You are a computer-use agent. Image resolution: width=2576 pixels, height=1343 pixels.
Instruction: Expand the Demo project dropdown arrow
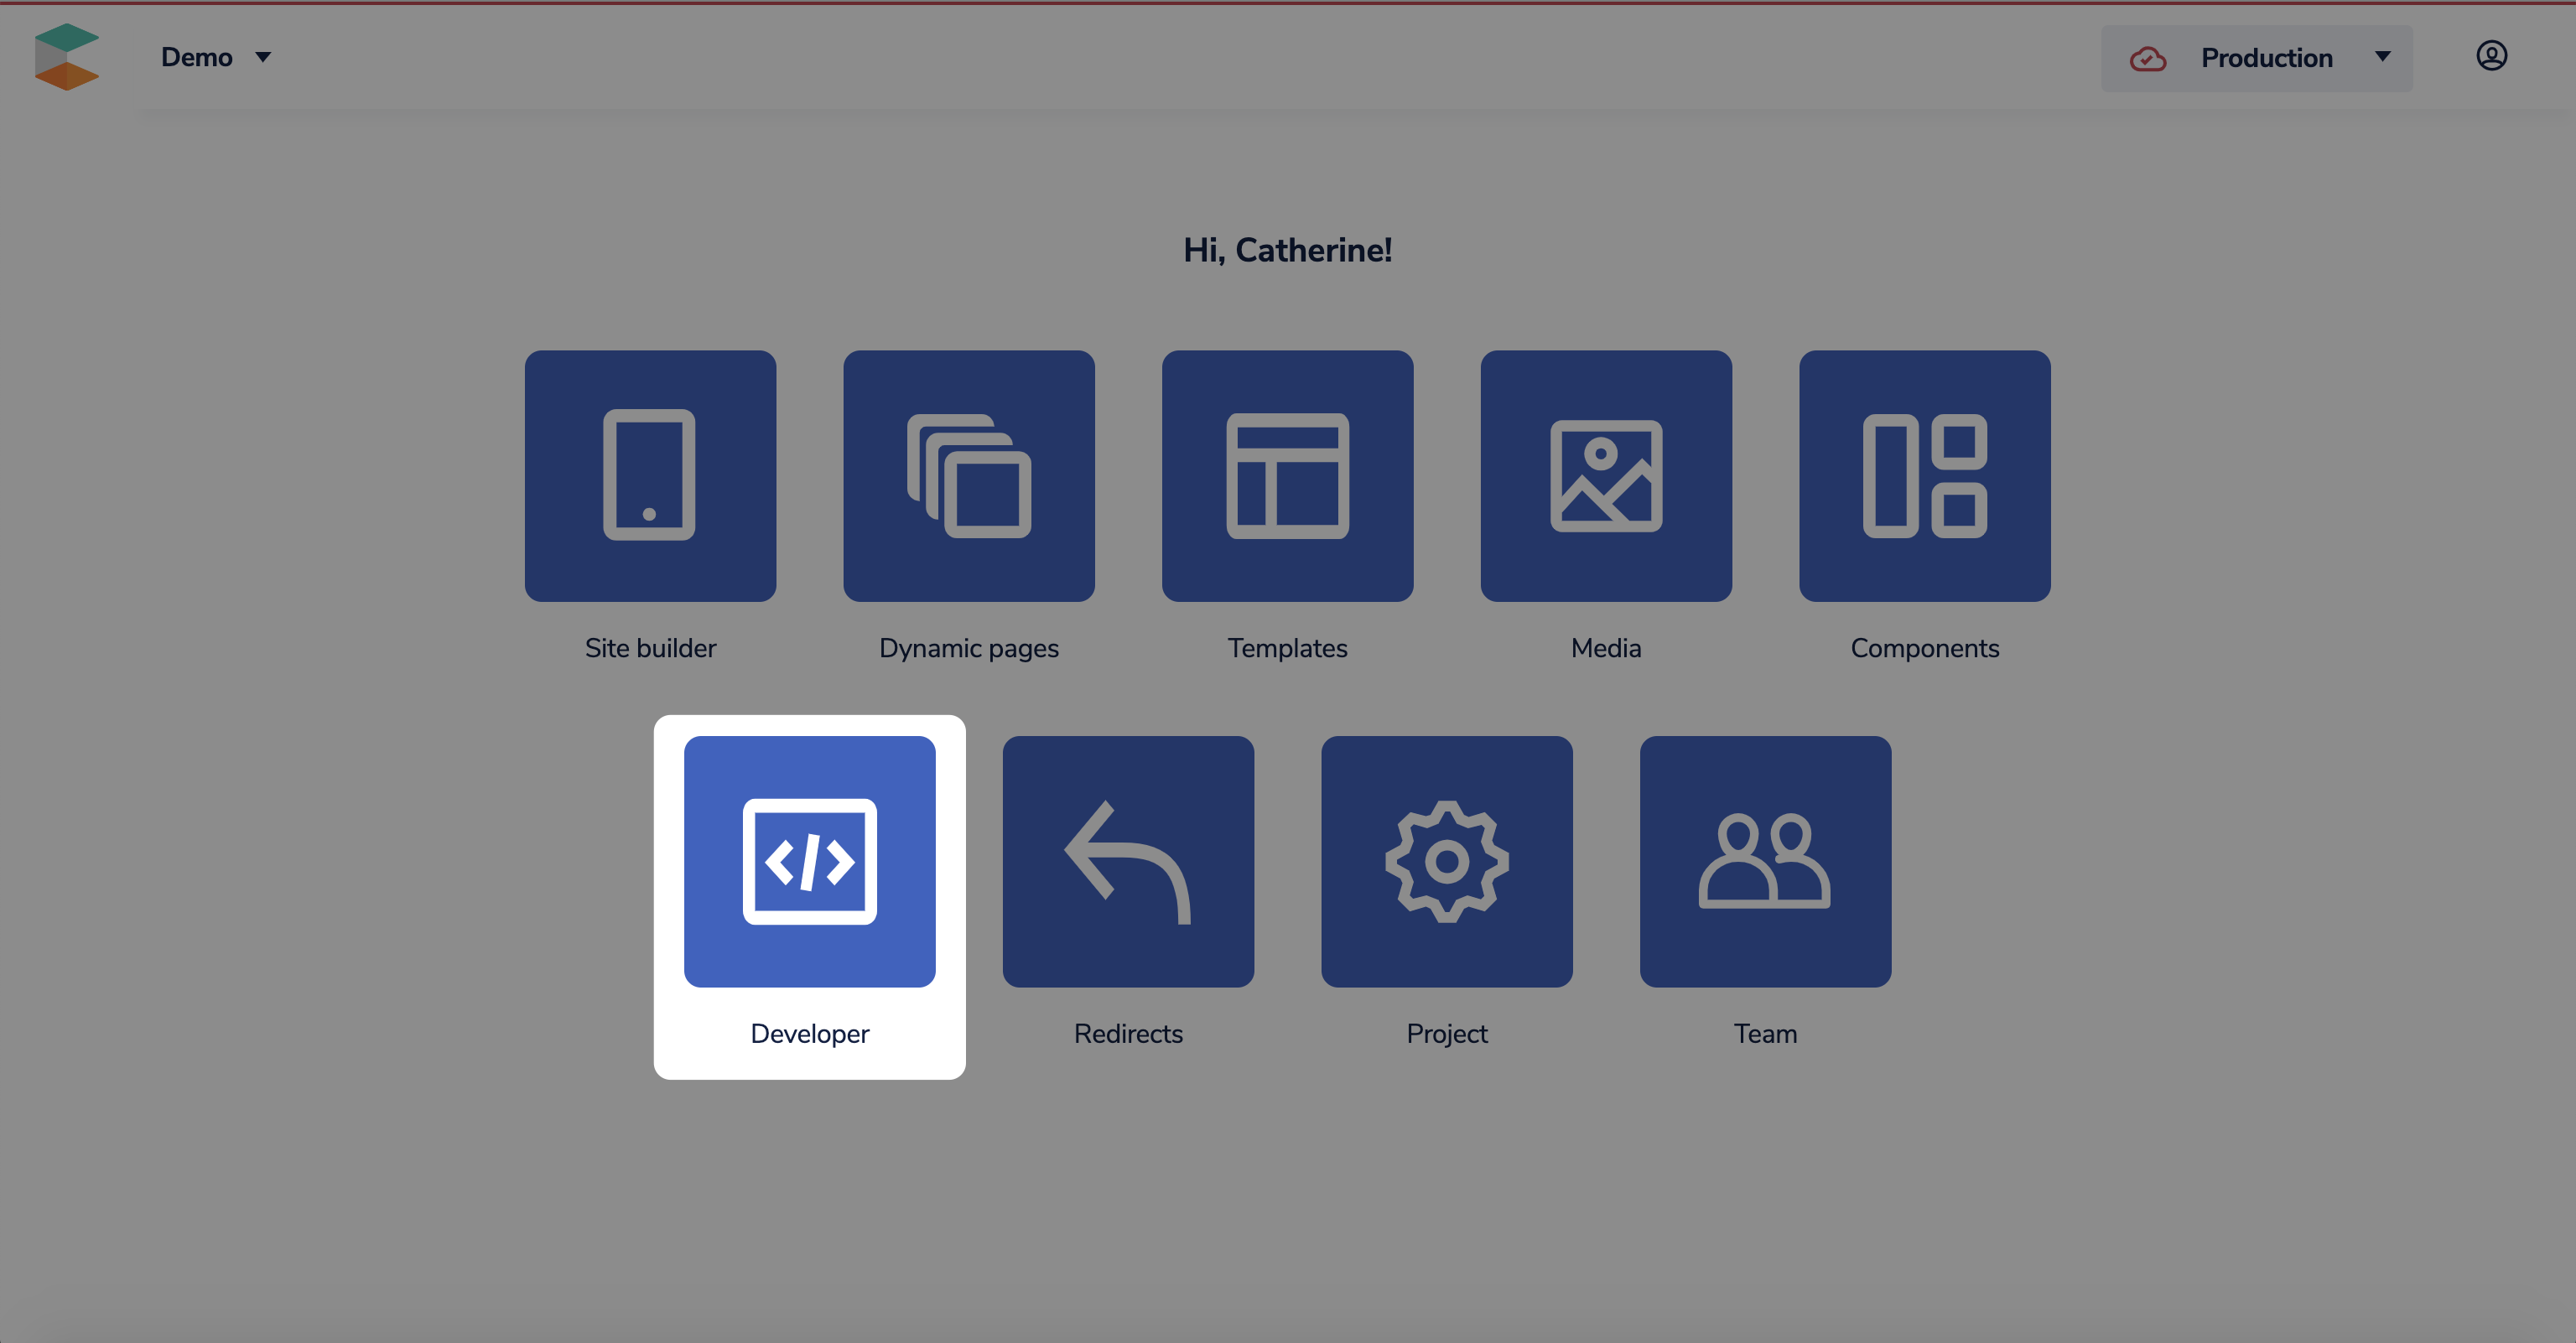point(263,57)
